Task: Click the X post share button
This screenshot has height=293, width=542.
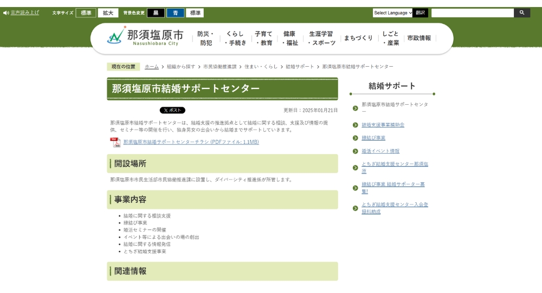Action: [x=172, y=110]
